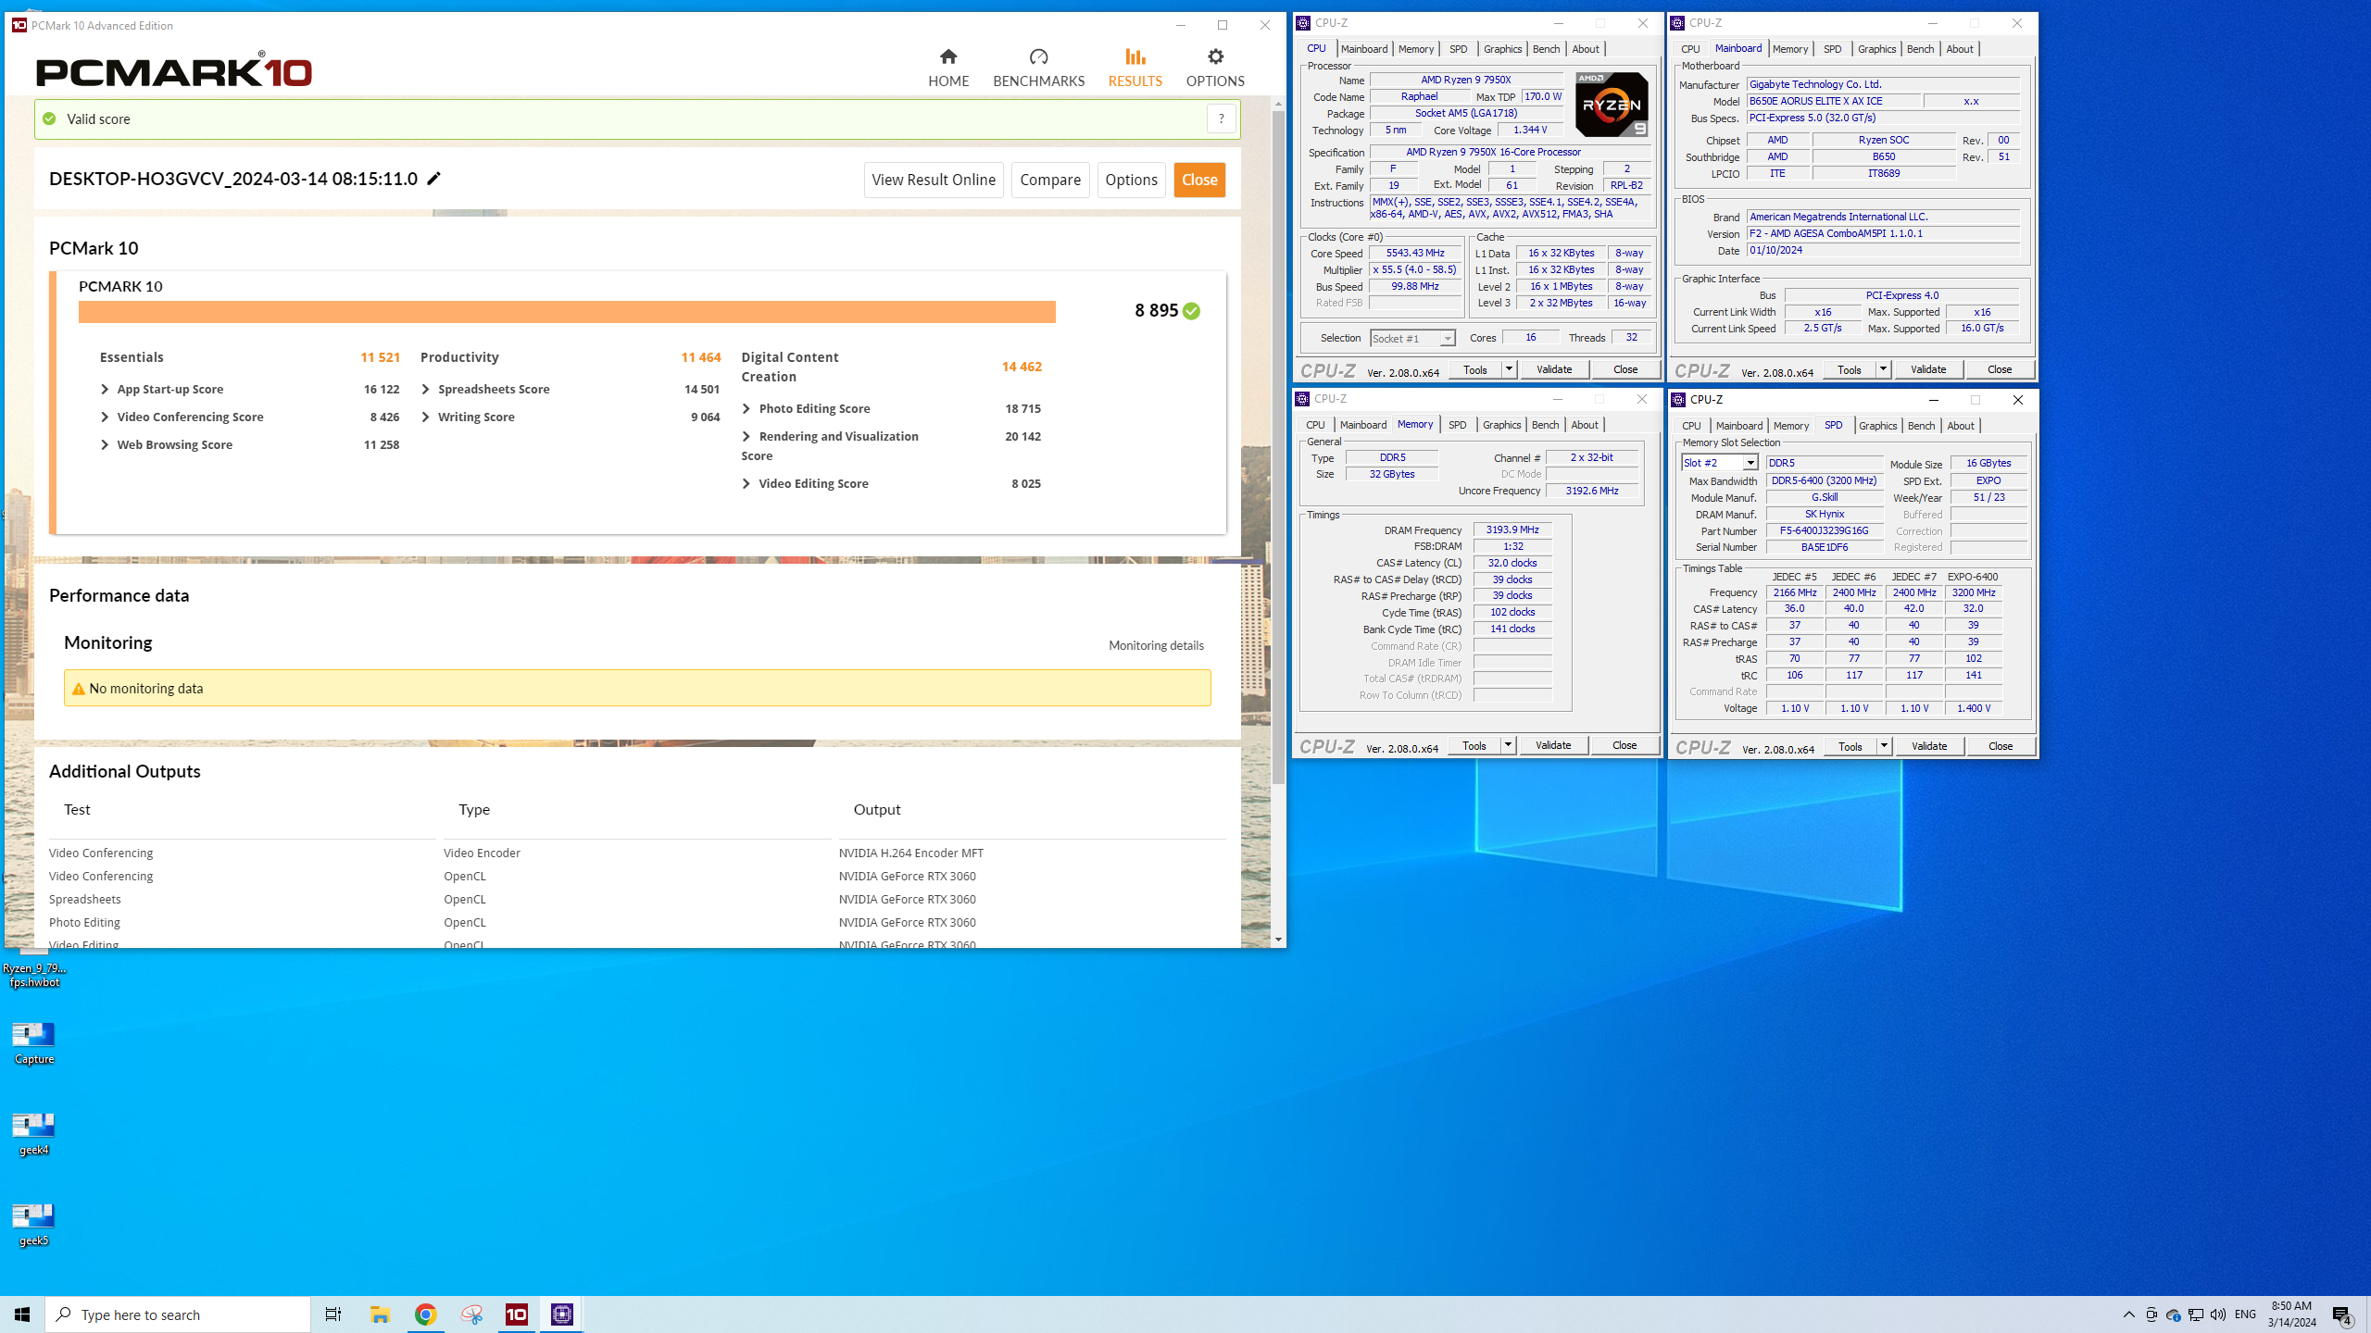Screen dimensions: 2371x1333
Task: Click Validate in the Memory CPU-Z window
Action: point(1553,745)
